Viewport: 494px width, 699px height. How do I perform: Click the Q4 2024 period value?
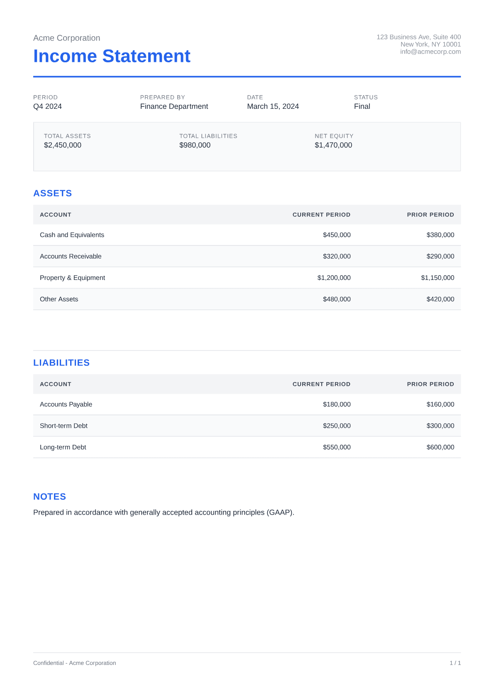pos(47,106)
